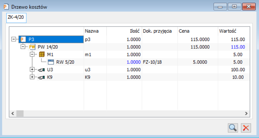Collapse the PW 14/20 node
The height and width of the screenshot is (138, 259).
point(23,47)
